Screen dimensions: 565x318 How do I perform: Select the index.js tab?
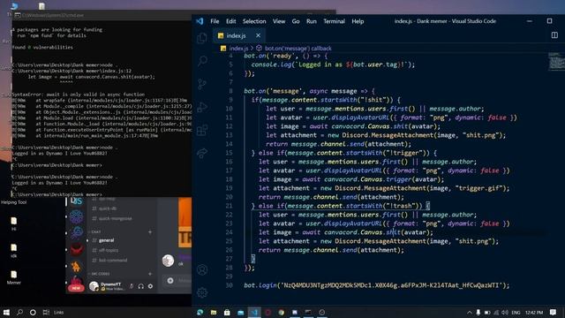tap(236, 35)
